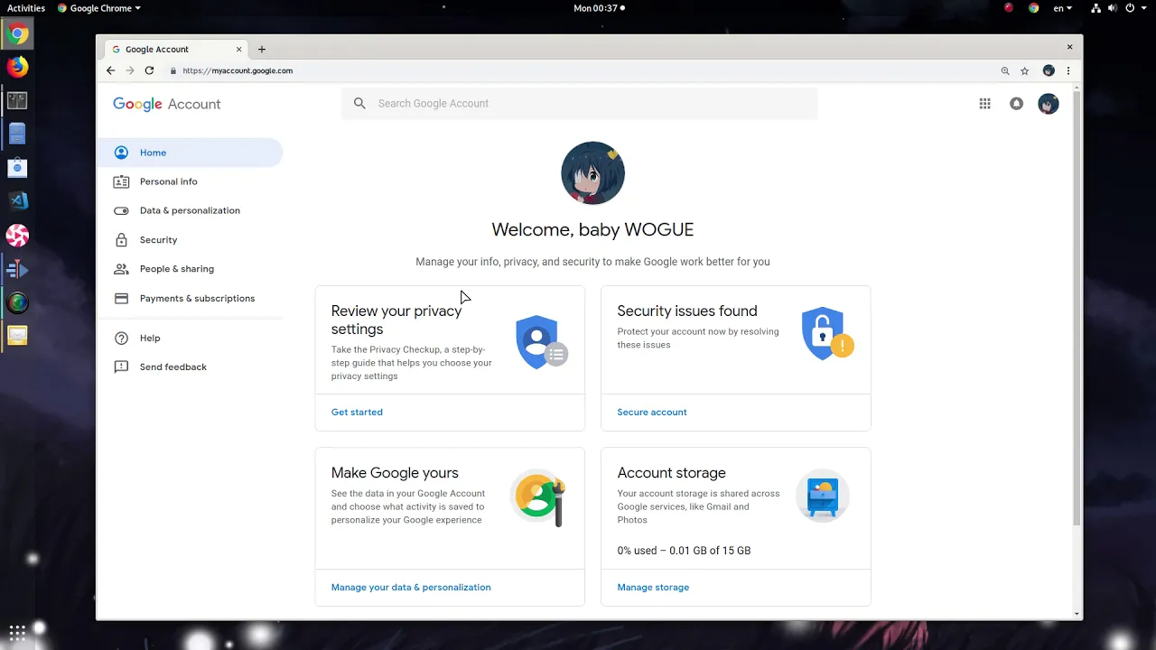Go back with Chrome's back arrow

[110, 70]
